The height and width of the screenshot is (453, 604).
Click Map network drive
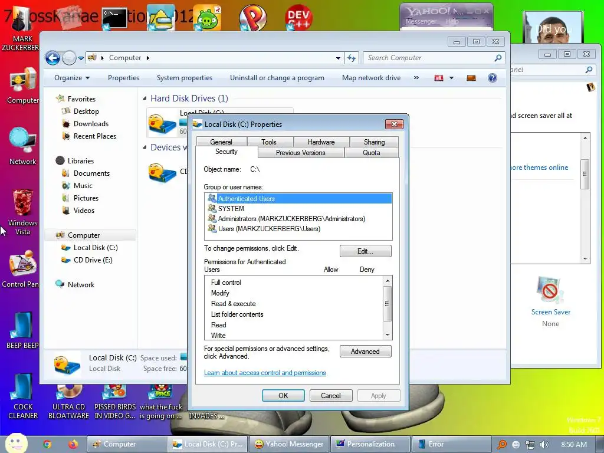click(372, 78)
